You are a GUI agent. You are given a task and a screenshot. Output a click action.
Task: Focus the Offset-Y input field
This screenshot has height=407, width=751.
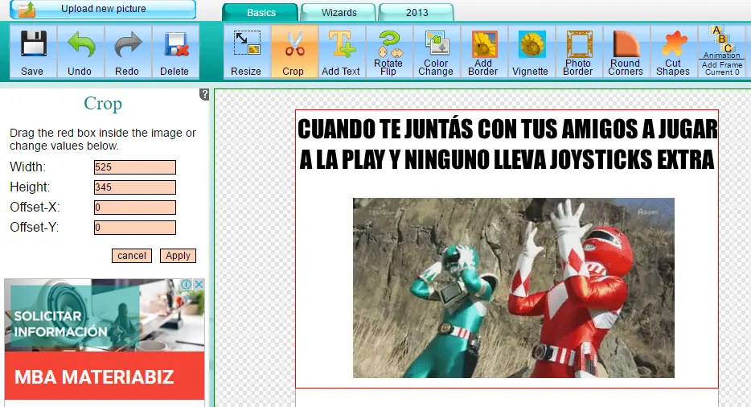[135, 228]
